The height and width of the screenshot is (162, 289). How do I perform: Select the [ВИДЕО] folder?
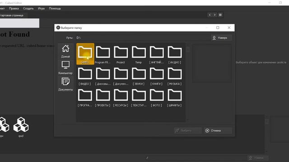(x=85, y=76)
